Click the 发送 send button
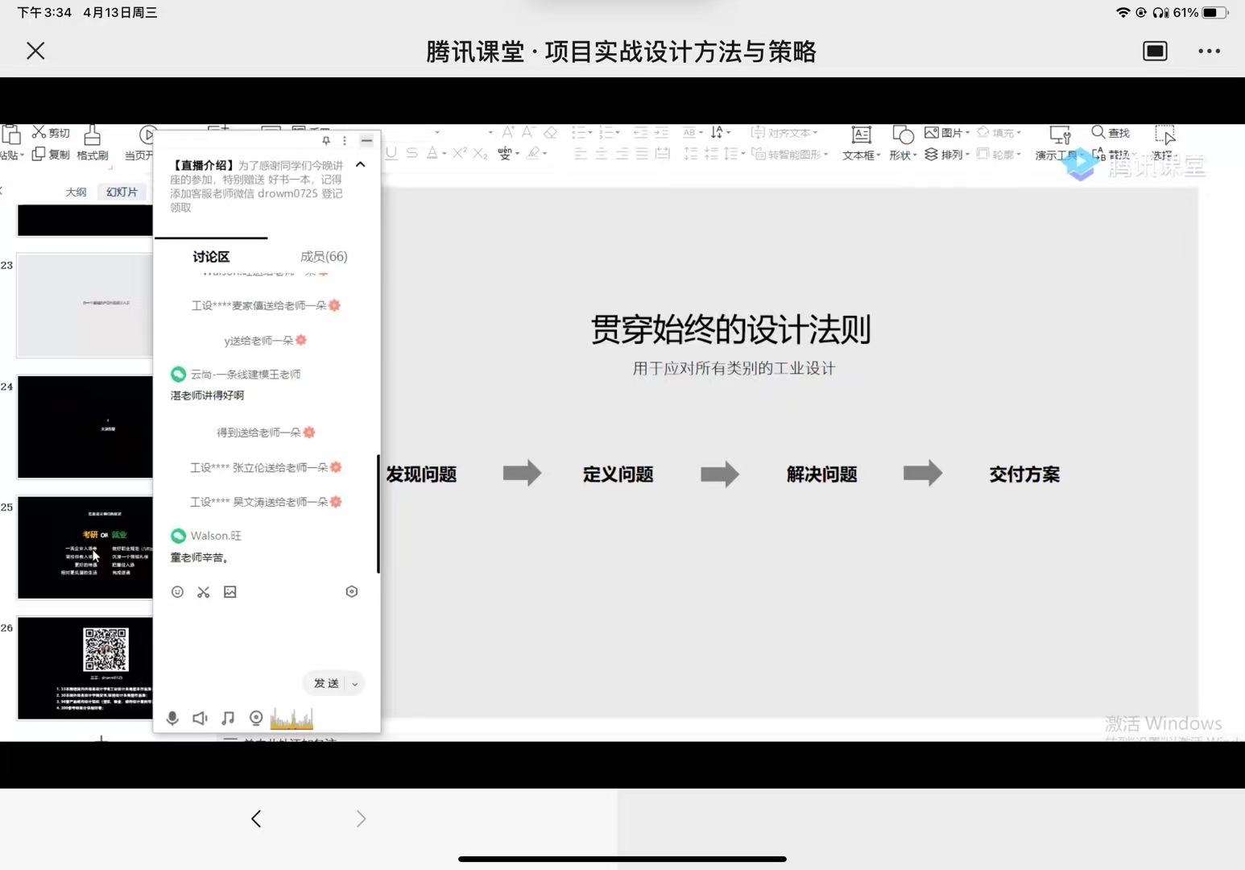 coord(326,683)
